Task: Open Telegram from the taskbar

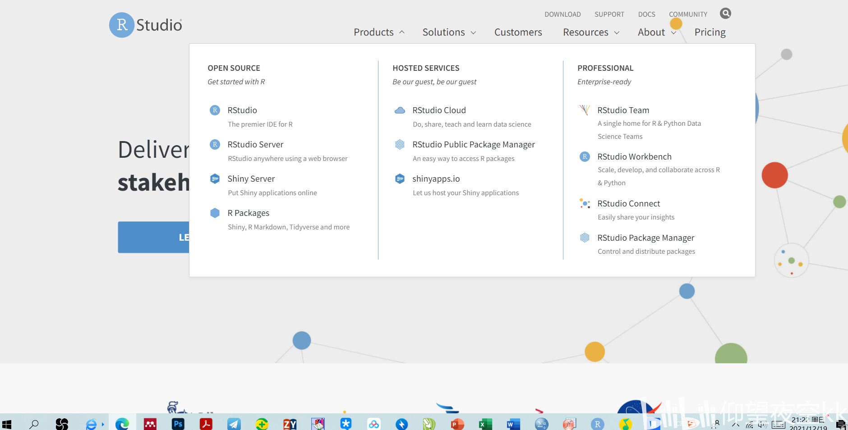Action: pos(234,424)
